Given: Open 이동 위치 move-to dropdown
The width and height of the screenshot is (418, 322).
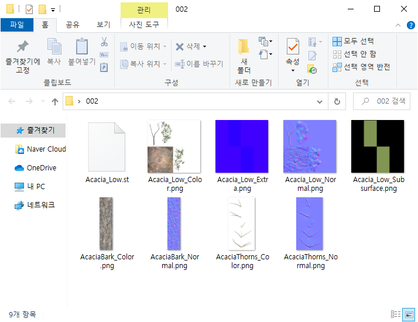Looking at the screenshot, I should pos(143,47).
